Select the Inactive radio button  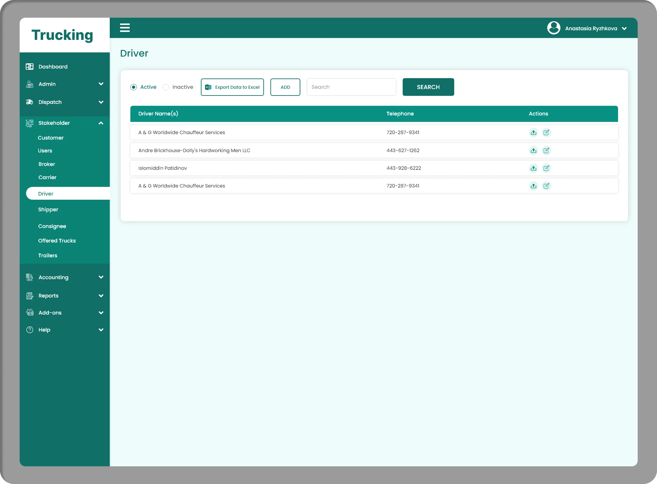(166, 87)
